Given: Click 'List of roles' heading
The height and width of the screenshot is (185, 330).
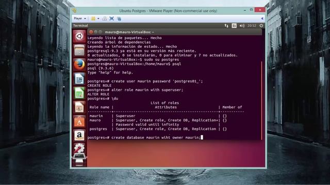Looking at the screenshot, I should point(164,103).
